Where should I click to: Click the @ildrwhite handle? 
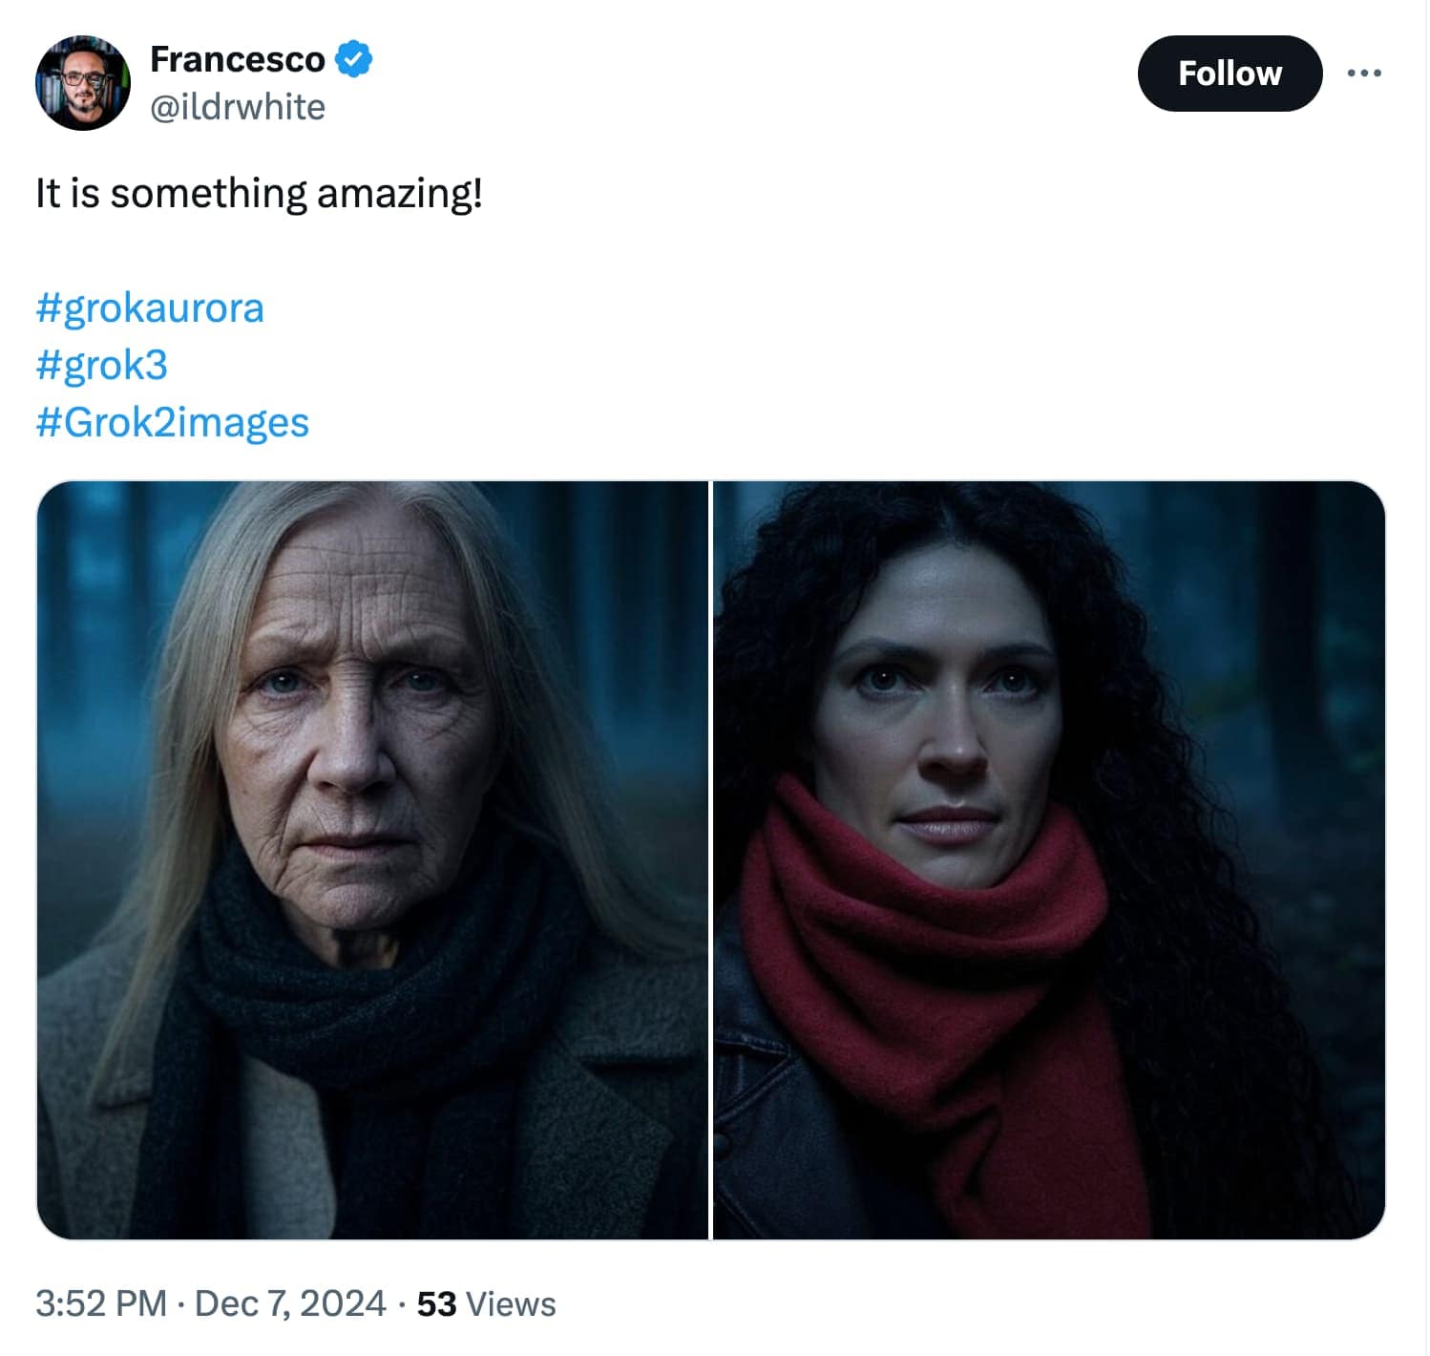point(237,107)
